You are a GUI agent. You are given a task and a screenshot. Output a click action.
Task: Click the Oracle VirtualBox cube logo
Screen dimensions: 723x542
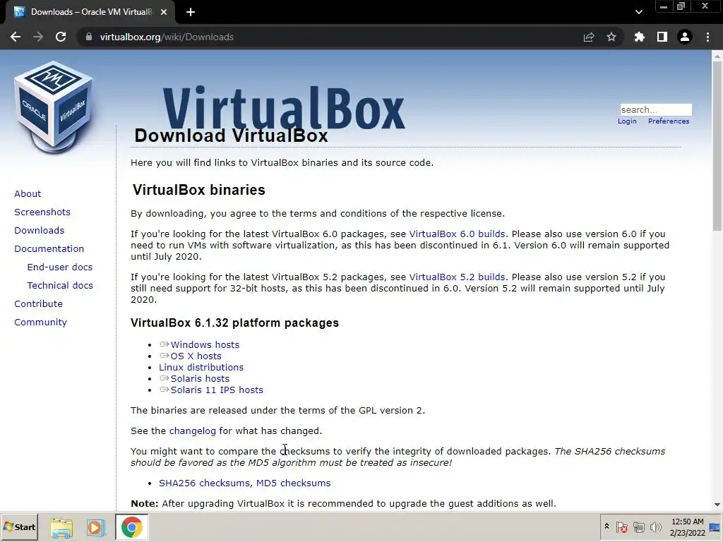[x=54, y=107]
